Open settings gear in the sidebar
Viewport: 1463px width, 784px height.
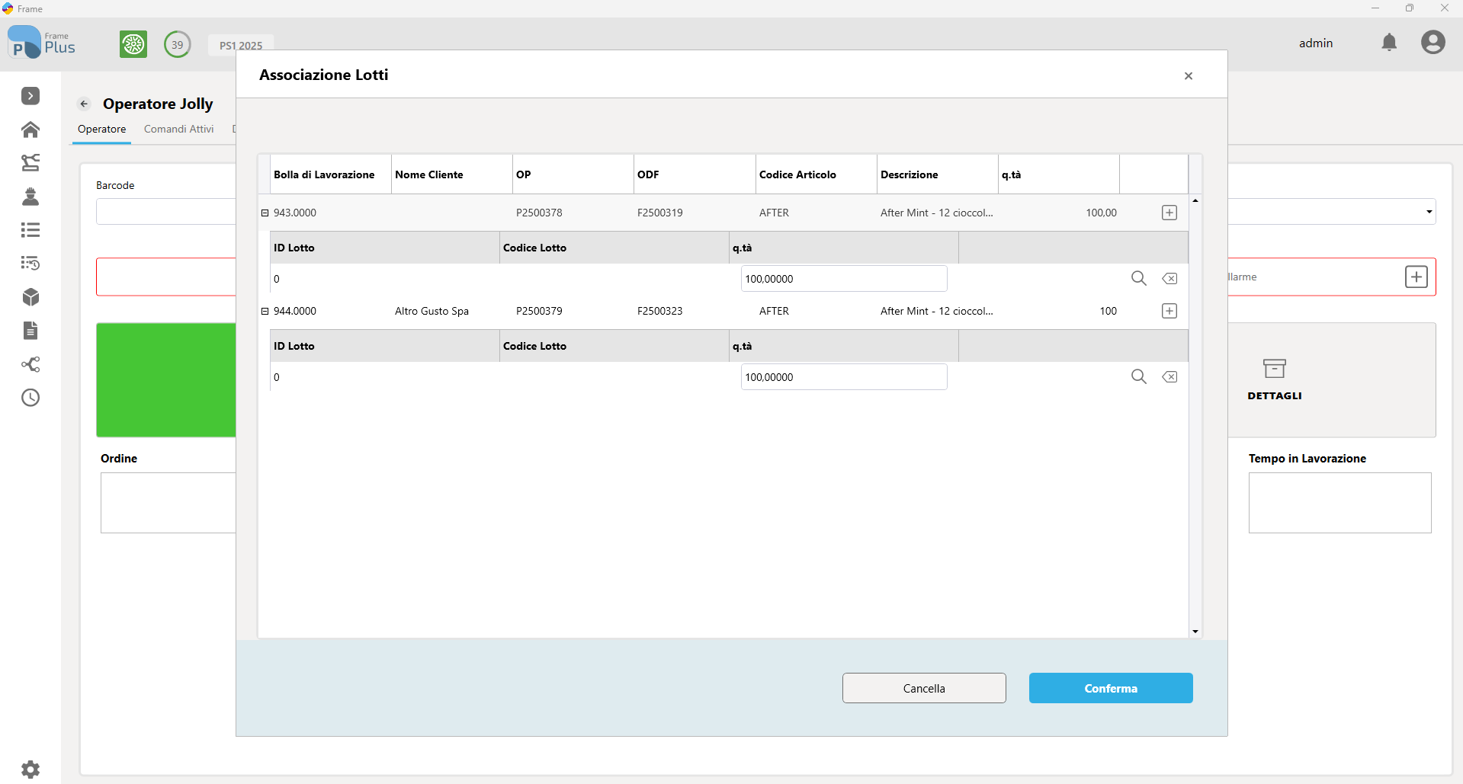pos(30,770)
